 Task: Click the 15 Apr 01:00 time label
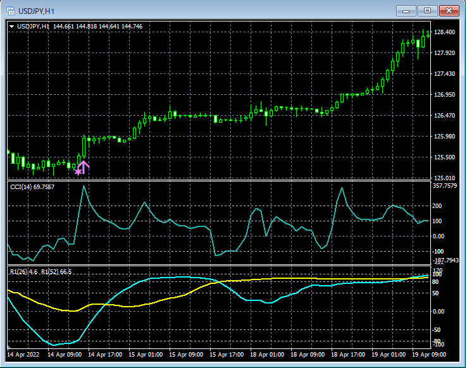pyautogui.click(x=146, y=355)
